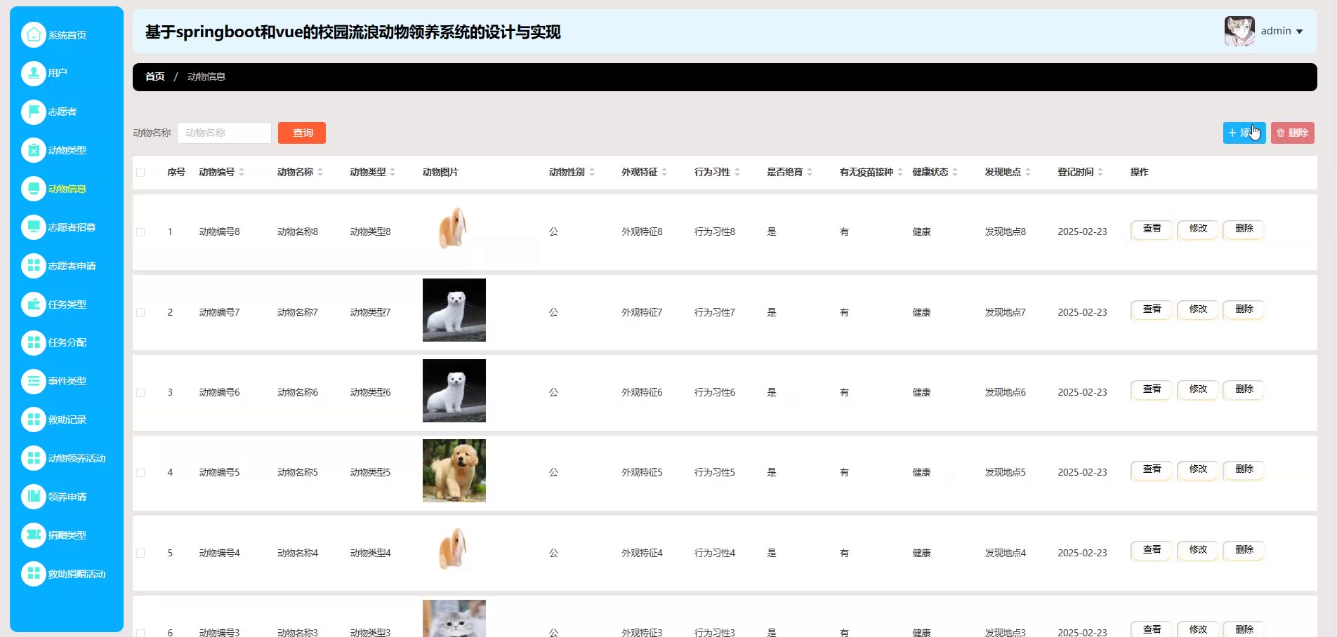Delete the 动物编号6 row with 删除

click(1244, 390)
